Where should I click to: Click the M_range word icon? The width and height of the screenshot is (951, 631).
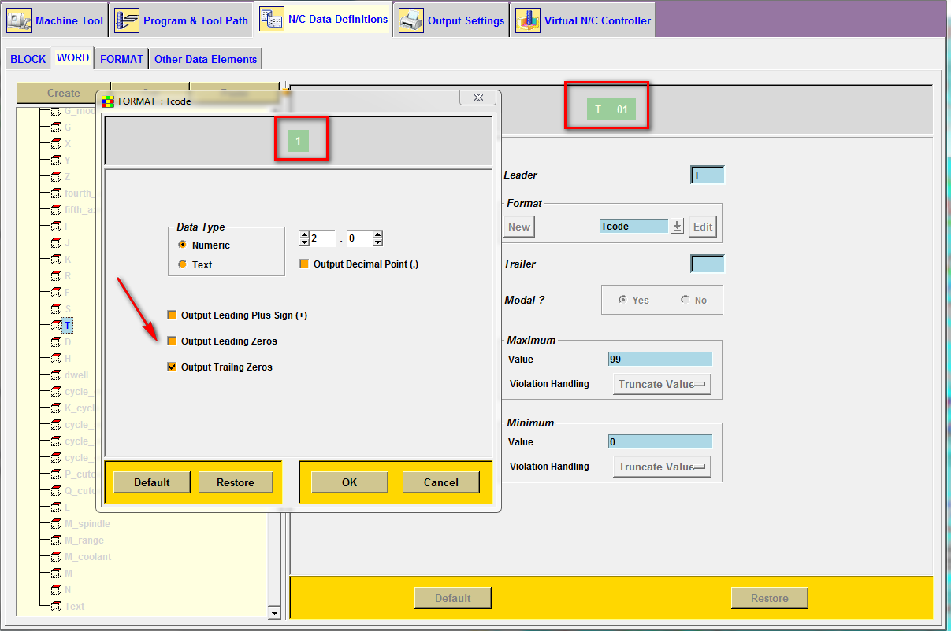[x=56, y=541]
